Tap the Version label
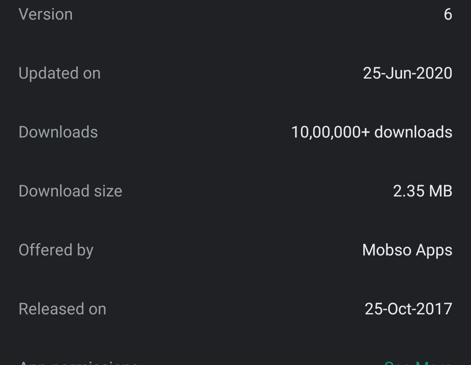The image size is (471, 365). click(x=45, y=14)
